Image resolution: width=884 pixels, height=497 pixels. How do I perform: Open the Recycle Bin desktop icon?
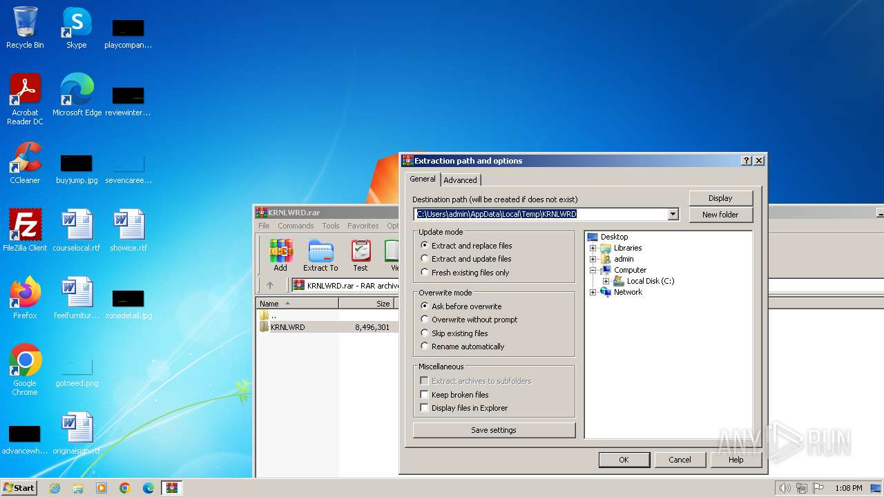tap(25, 28)
